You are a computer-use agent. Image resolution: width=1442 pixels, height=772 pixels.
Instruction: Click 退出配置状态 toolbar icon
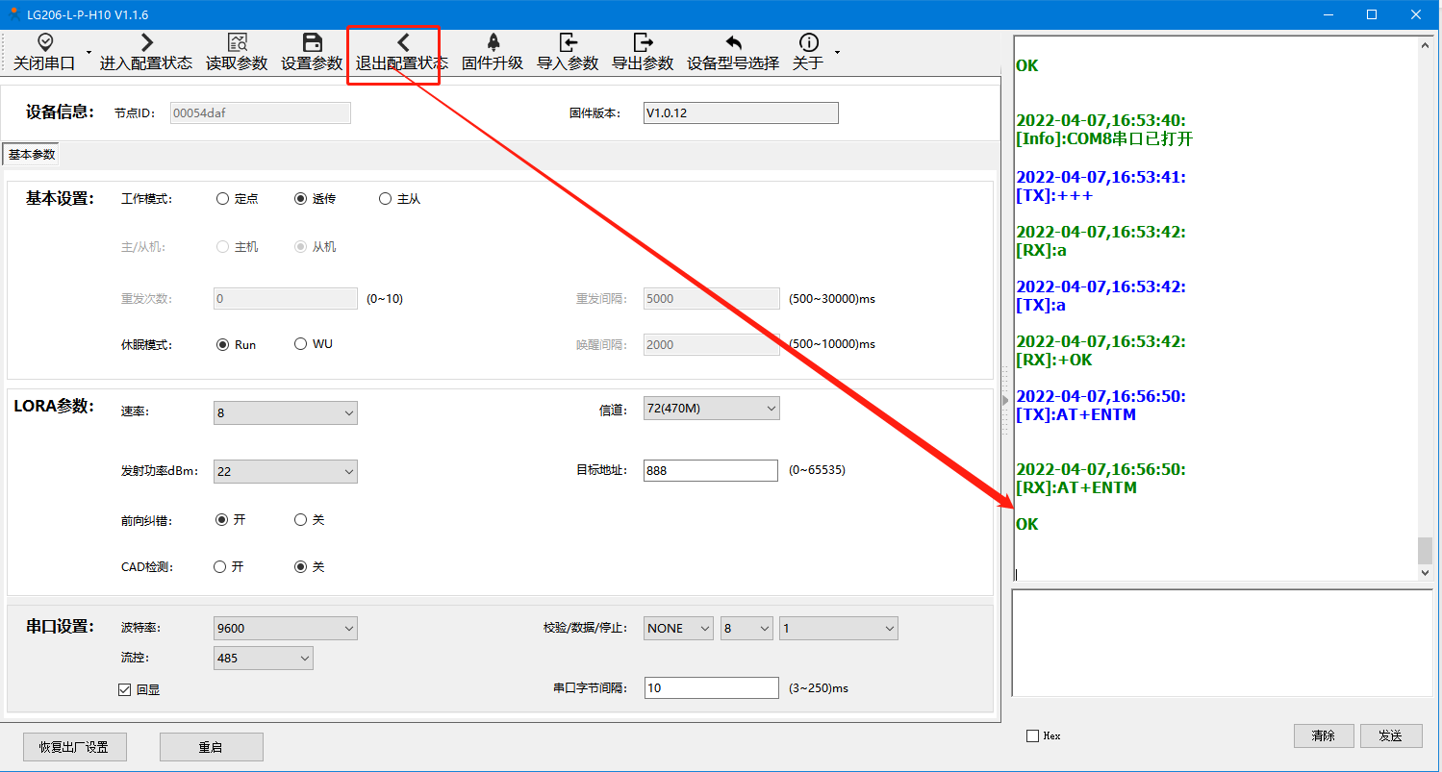pos(402,42)
